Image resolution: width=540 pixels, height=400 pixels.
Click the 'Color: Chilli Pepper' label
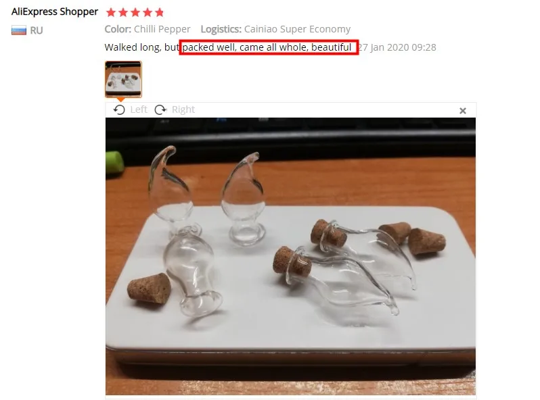tap(148, 29)
